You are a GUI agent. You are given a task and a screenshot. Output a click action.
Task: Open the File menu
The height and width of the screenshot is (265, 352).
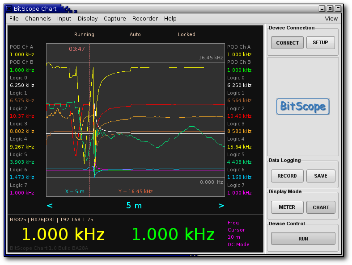click(x=14, y=19)
